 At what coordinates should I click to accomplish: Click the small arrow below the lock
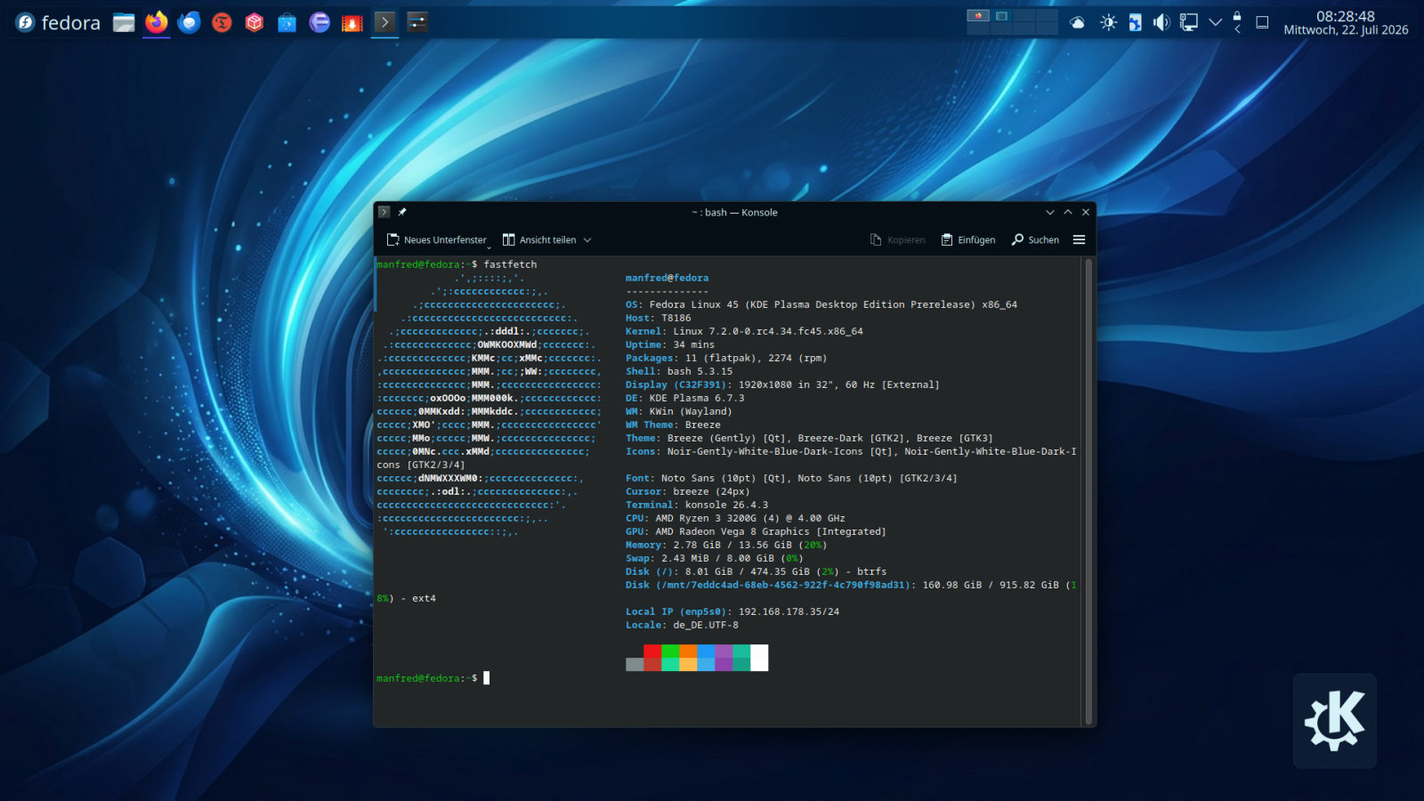click(1237, 29)
